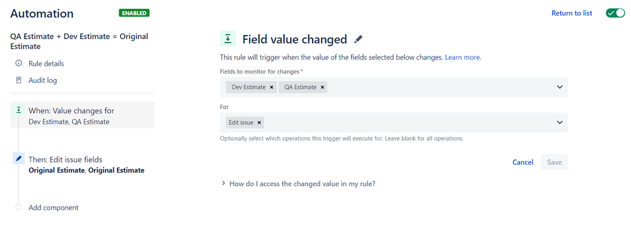Click the pencil icon beside Field value changed

[358, 39]
